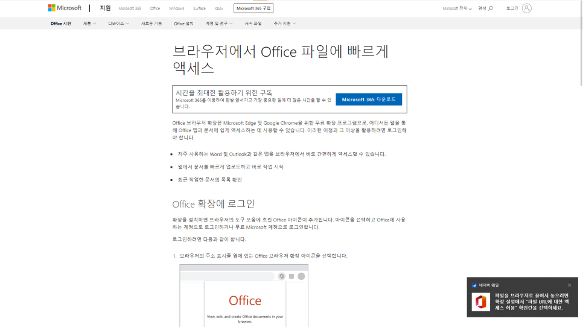Click the Microsoft 365 구입 button
Screen dimensions: 583x327
(x=253, y=8)
